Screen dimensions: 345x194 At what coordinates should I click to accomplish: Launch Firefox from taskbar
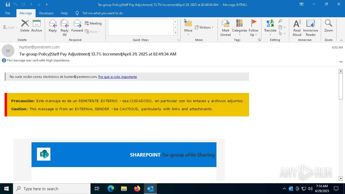click(x=137, y=189)
